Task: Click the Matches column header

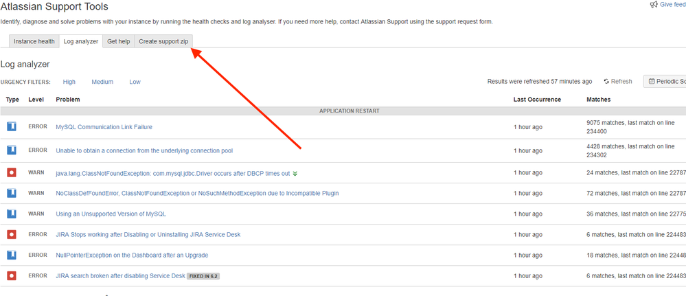Action: click(599, 100)
